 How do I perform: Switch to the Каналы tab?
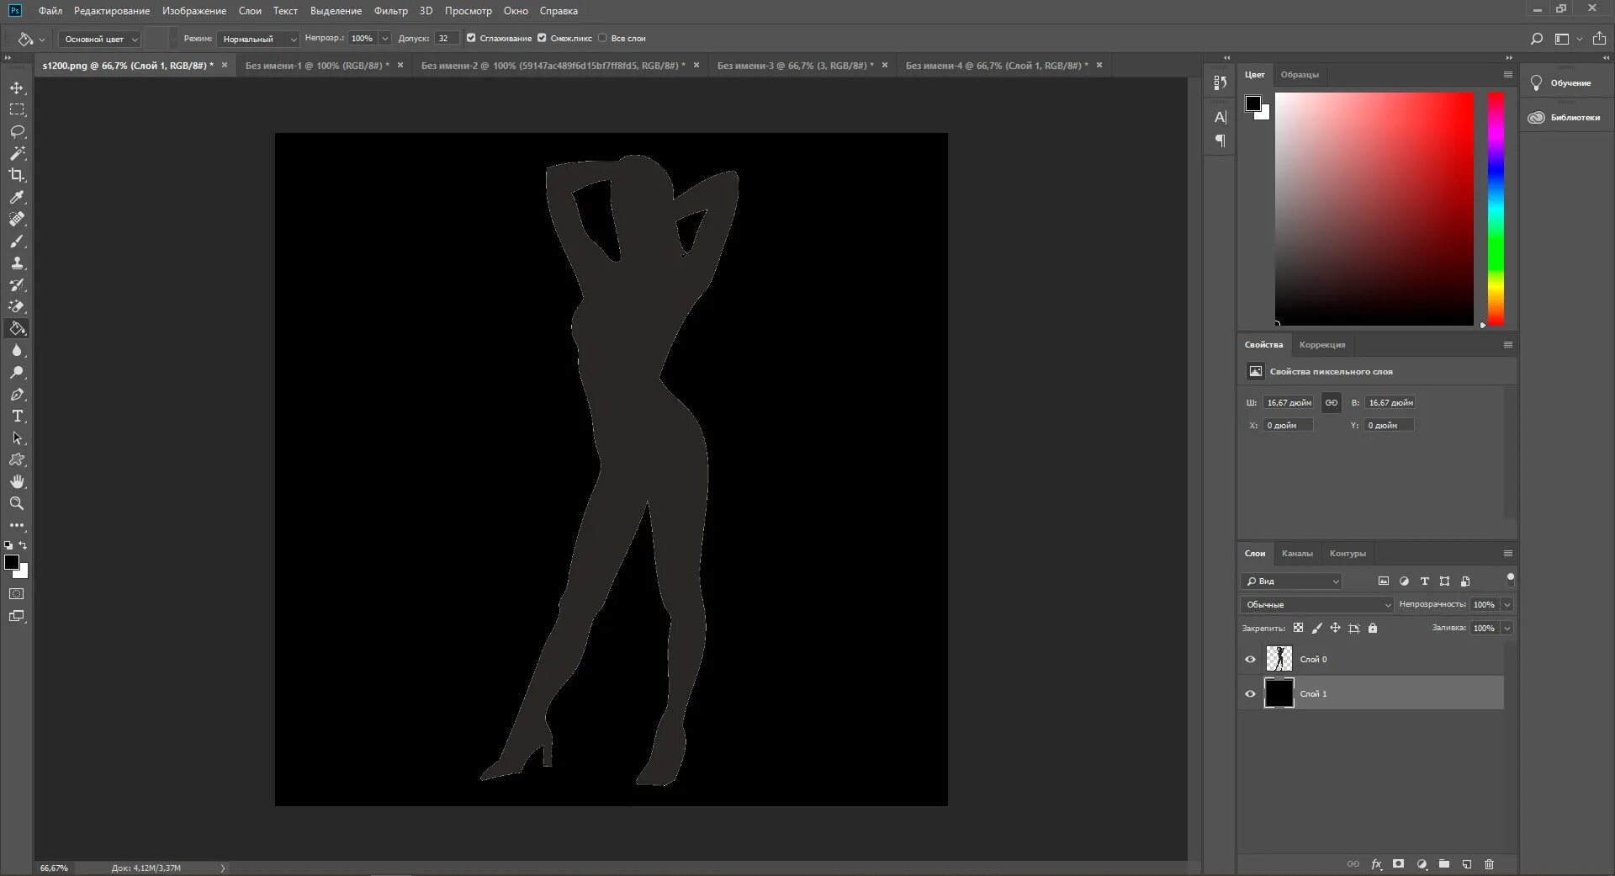coord(1296,553)
